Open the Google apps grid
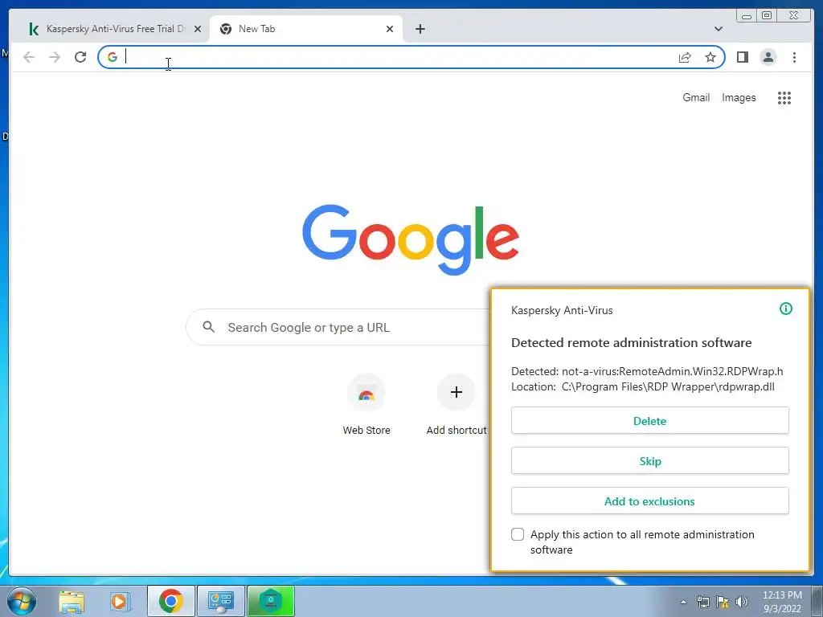This screenshot has width=823, height=617. tap(784, 97)
